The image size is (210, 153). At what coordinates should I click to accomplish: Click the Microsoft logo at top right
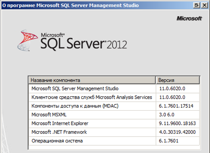pos(189,19)
